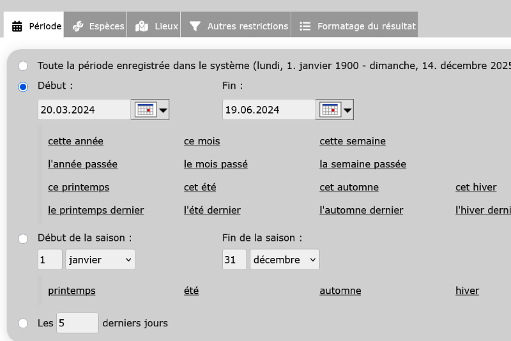Screen dimensions: 511x341
Task: Select the 'Les derniers jours' radio button
Action: [x=23, y=323]
